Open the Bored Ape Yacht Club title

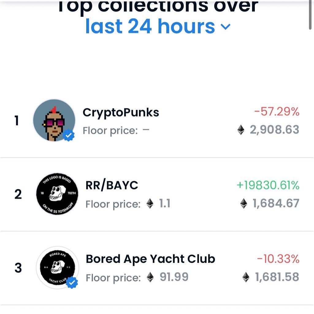coord(150,259)
